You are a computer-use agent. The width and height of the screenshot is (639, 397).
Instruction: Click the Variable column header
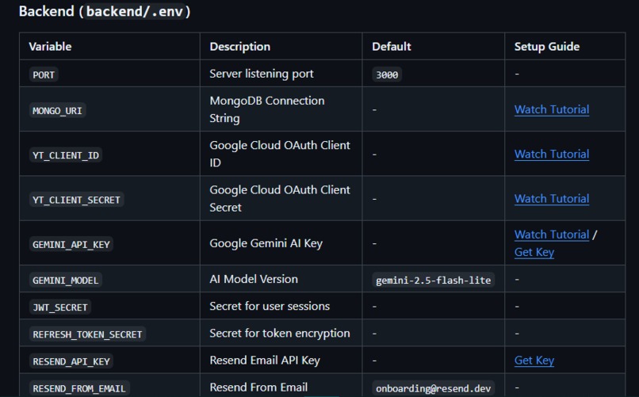(50, 47)
